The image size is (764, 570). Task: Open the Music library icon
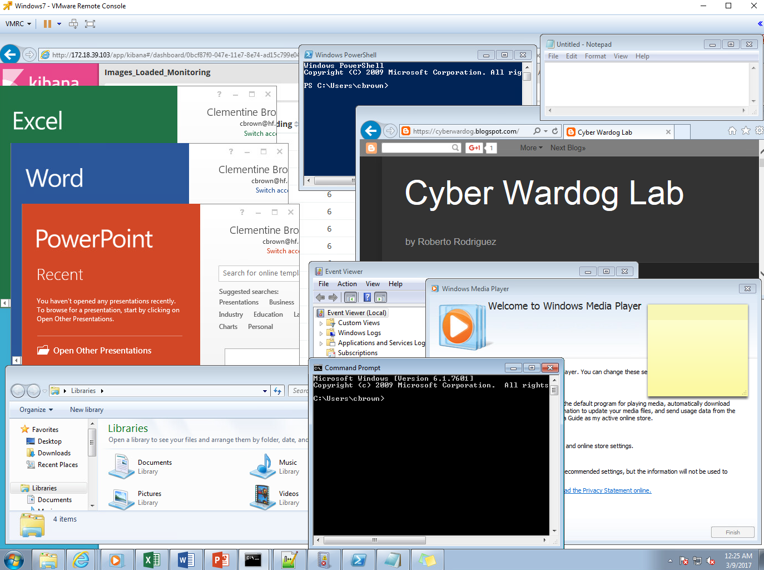tap(263, 466)
